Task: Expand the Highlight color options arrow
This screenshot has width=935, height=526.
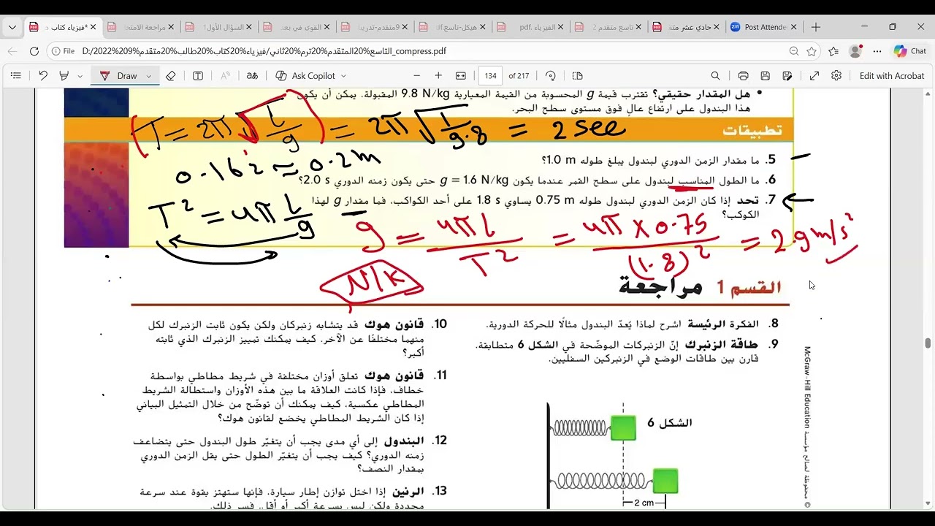Action: coord(80,76)
